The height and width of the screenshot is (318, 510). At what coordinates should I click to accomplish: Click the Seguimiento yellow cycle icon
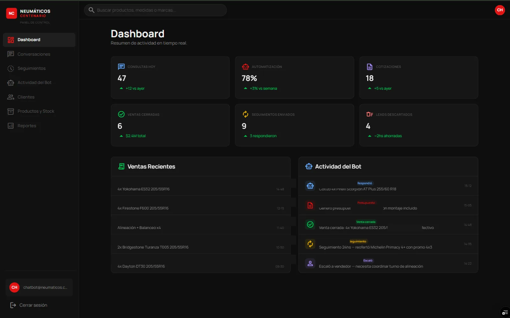[310, 244]
